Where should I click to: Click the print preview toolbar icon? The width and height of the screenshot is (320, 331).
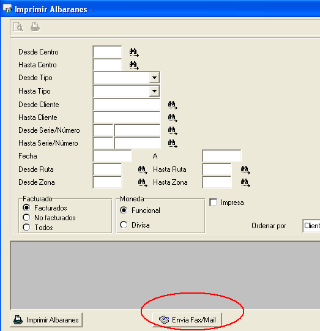18,27
